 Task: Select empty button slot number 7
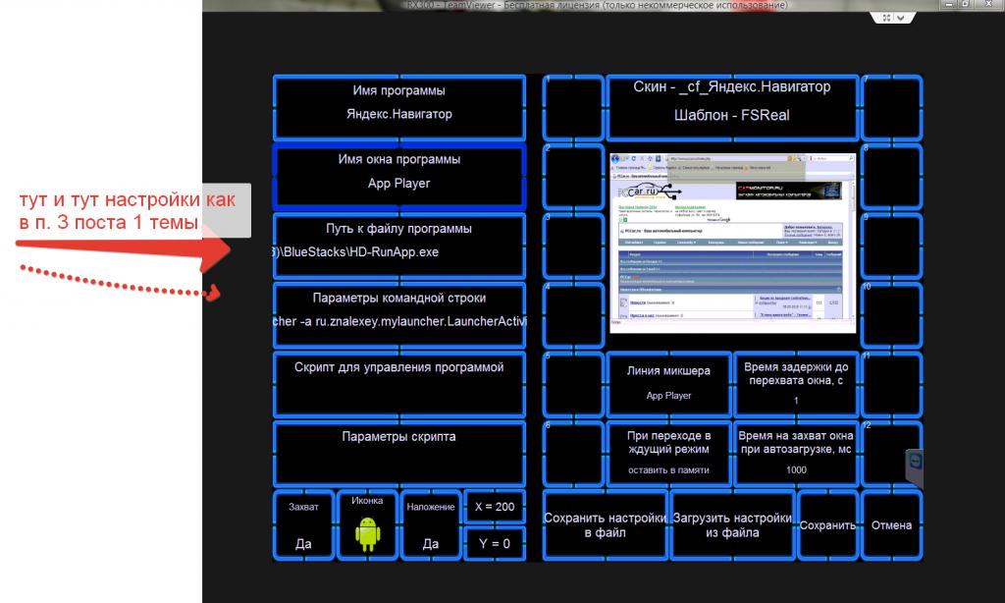[891, 107]
